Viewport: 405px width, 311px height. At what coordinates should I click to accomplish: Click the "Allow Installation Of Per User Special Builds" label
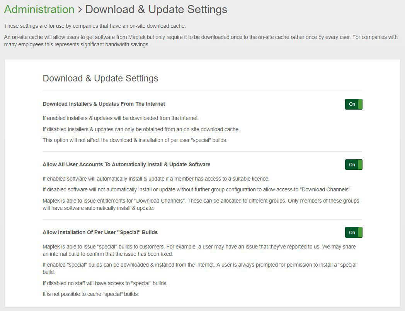pyautogui.click(x=100, y=232)
